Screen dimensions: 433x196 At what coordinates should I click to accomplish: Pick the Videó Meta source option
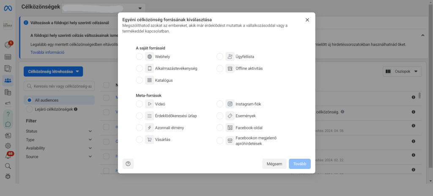140,104
